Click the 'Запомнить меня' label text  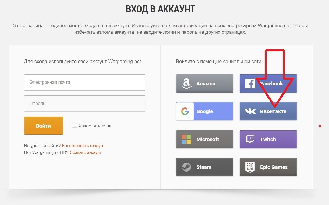tap(95, 126)
